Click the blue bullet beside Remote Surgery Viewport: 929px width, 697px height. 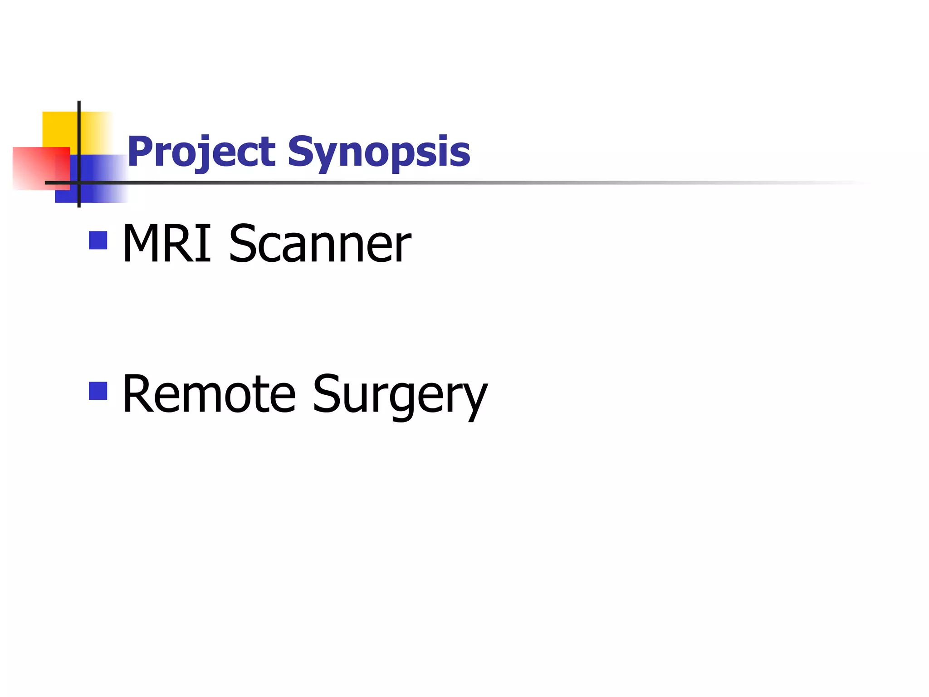[x=98, y=391]
